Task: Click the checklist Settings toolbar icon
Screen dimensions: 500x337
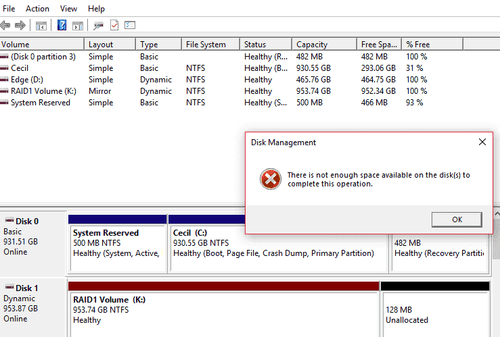Action: click(x=129, y=26)
